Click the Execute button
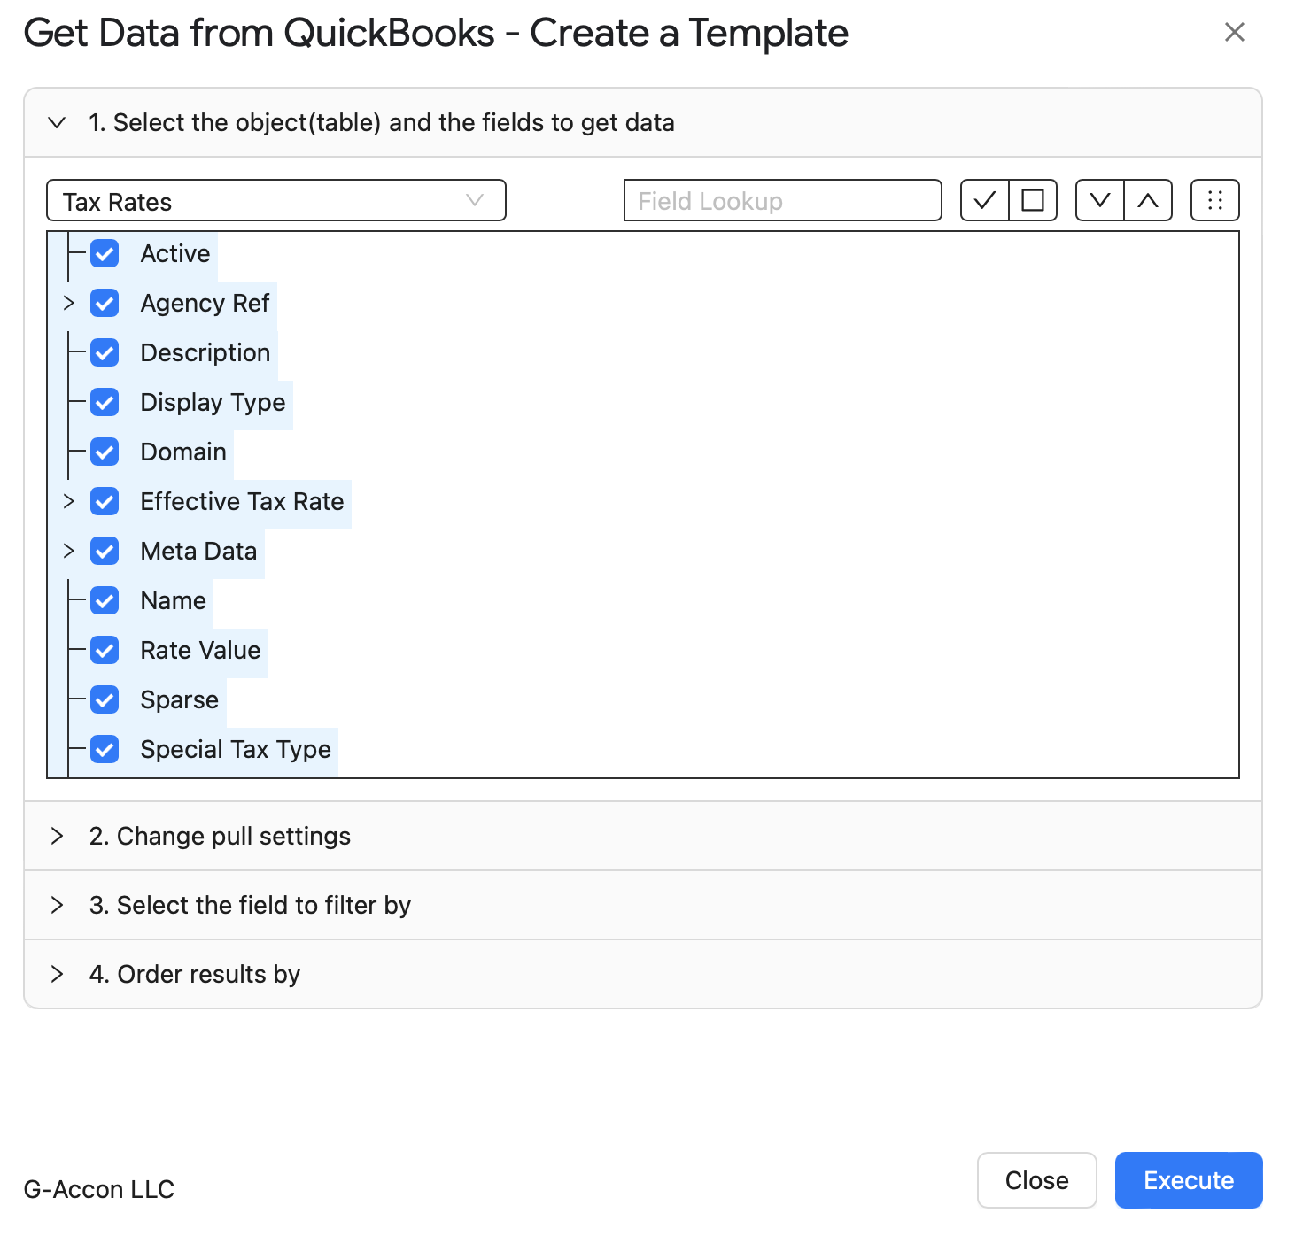Image resolution: width=1295 pixels, height=1236 pixels. [x=1189, y=1180]
